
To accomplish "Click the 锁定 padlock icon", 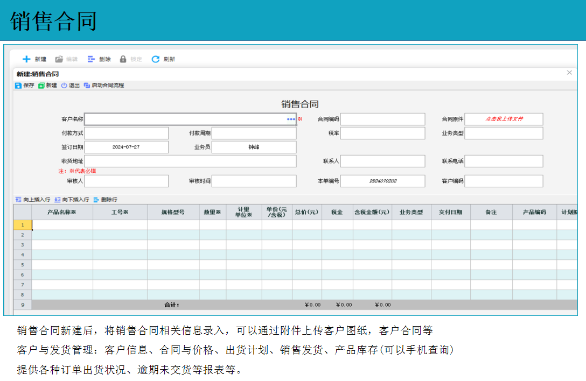I will [123, 59].
